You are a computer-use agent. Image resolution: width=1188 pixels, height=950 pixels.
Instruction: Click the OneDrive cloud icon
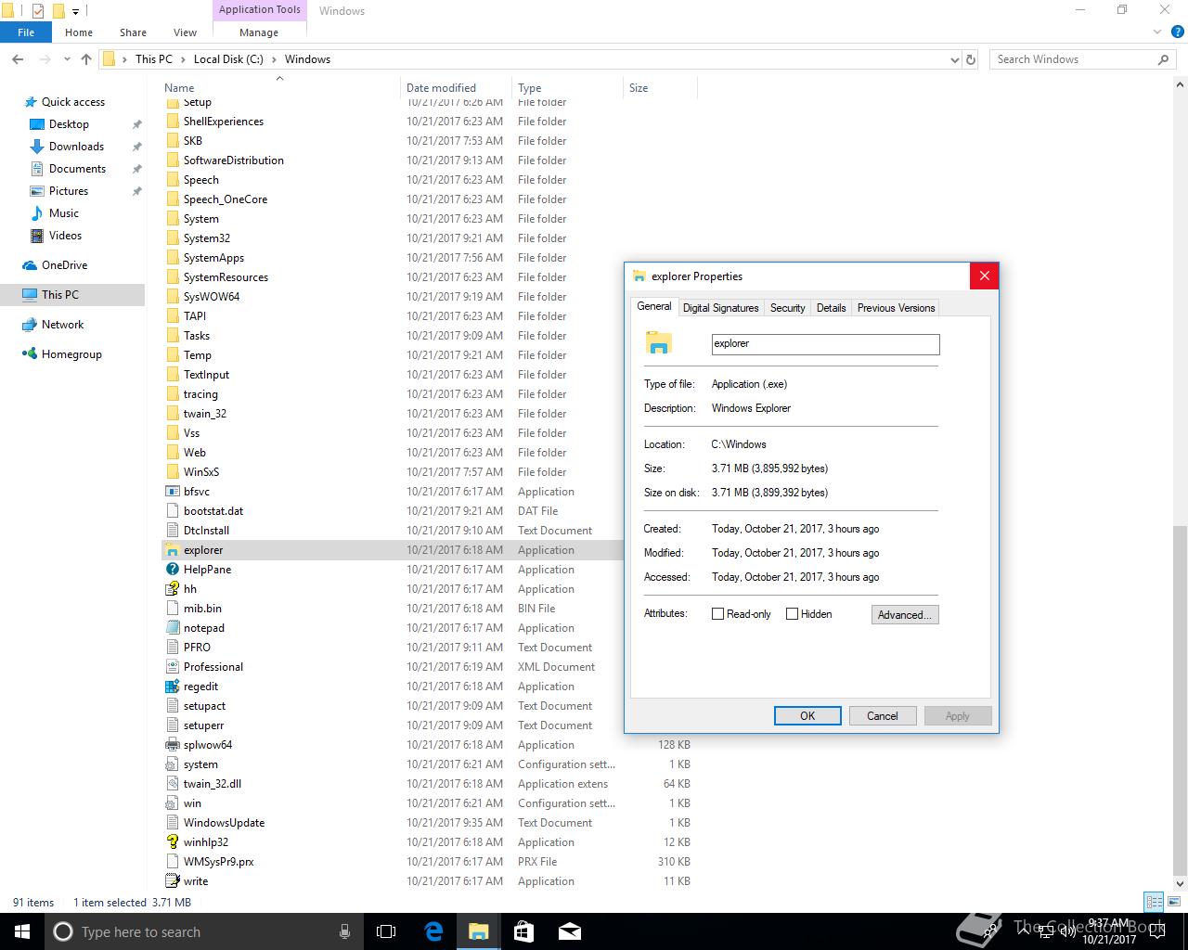click(30, 265)
